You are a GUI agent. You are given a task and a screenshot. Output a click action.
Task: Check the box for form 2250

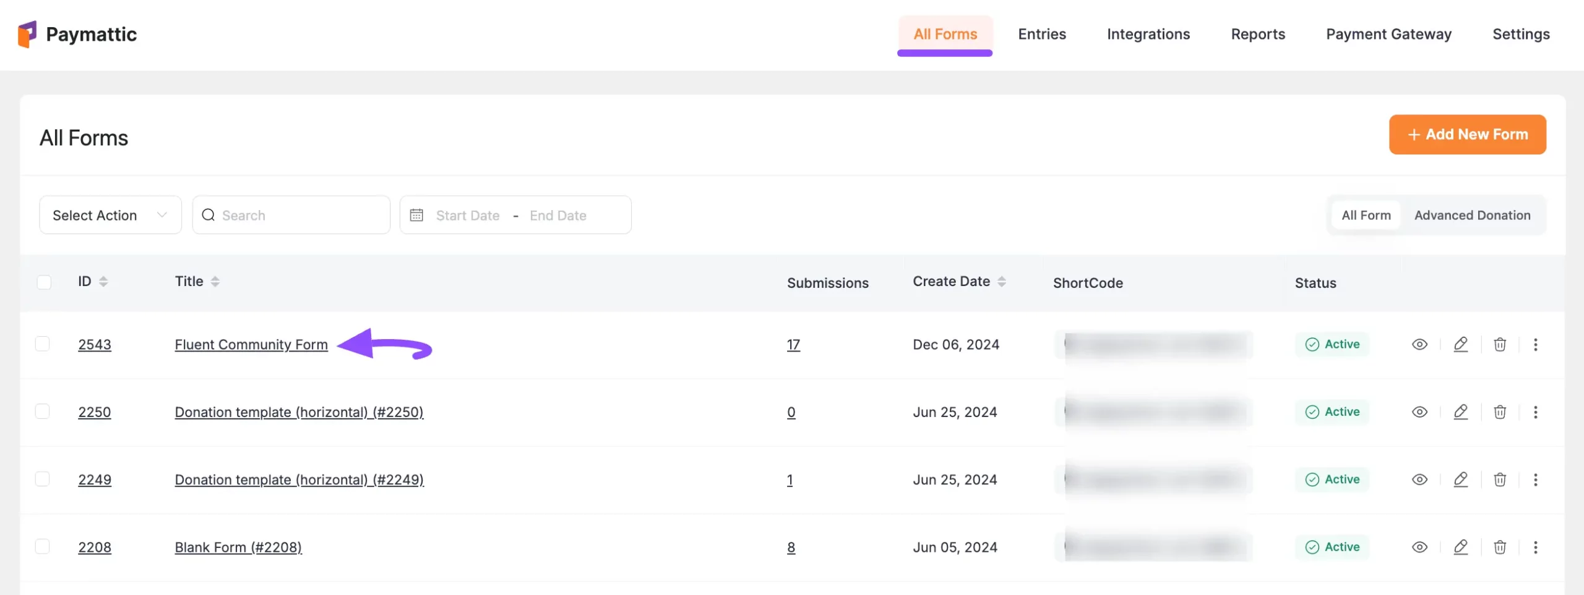click(x=42, y=411)
